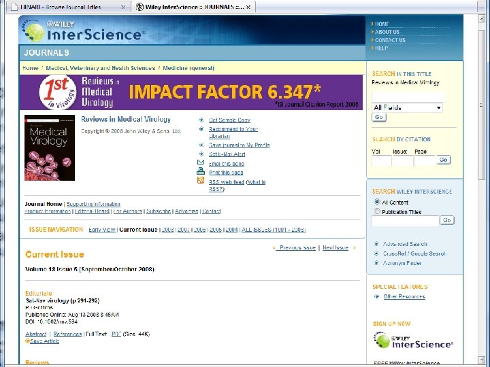Click the Go button under Search In This Title
Screen dimensions: 490x367
coord(379,117)
